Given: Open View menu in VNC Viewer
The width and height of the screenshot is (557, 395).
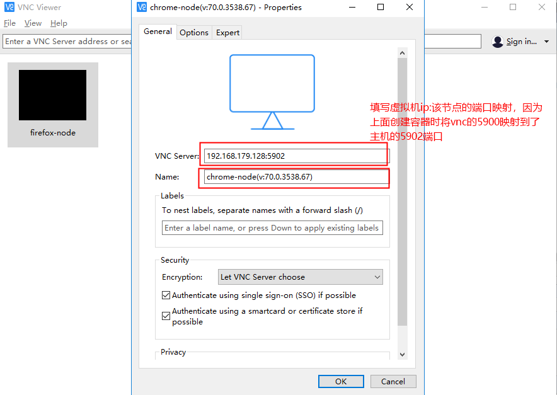Looking at the screenshot, I should click(x=33, y=23).
